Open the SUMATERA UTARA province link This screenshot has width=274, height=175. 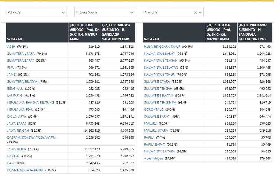pyautogui.click(x=21, y=54)
